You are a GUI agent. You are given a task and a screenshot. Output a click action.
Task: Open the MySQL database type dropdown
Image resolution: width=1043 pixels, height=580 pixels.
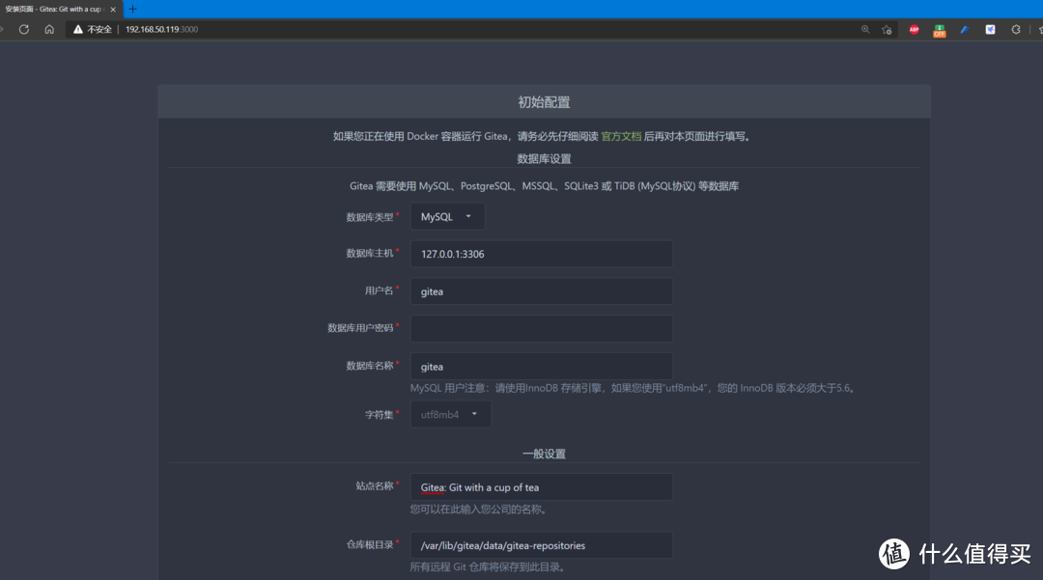[446, 216]
